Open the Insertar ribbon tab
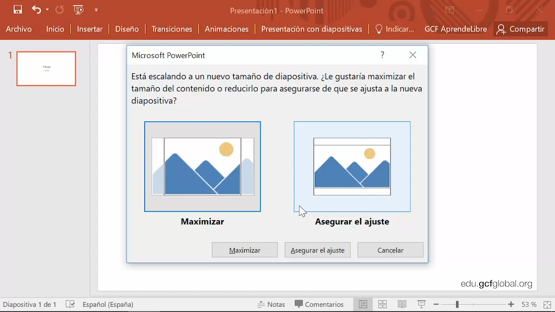The image size is (555, 312). coord(90,29)
